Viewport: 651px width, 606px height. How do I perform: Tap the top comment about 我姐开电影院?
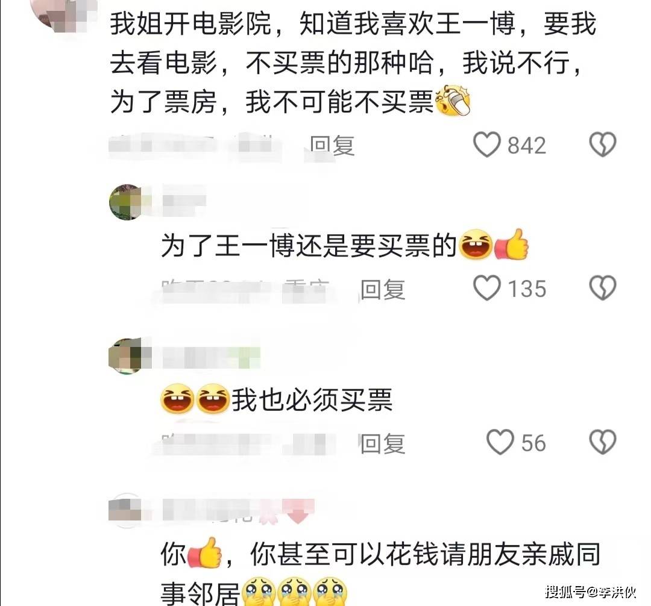point(353,62)
